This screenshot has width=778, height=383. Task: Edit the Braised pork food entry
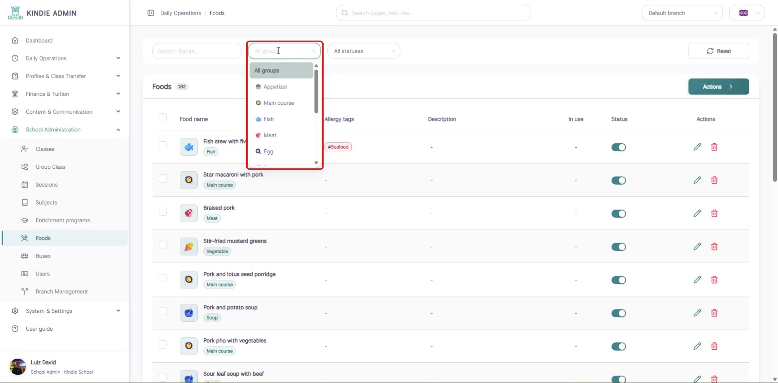point(697,213)
